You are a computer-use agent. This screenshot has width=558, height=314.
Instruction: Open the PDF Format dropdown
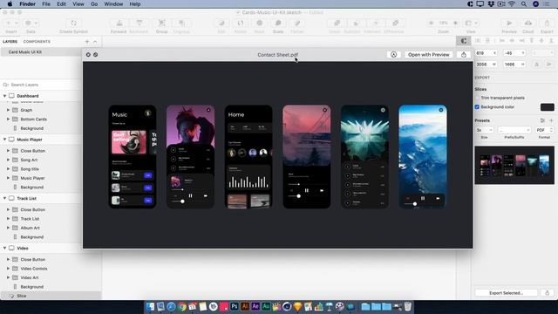[x=544, y=130]
